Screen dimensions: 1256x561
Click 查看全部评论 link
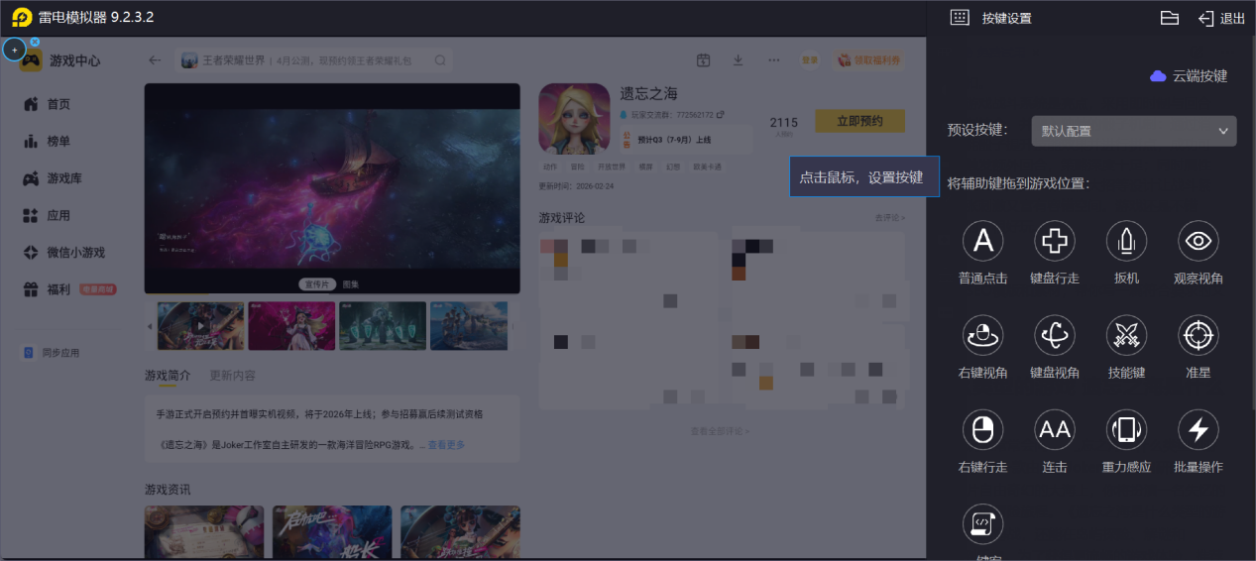[x=721, y=431]
